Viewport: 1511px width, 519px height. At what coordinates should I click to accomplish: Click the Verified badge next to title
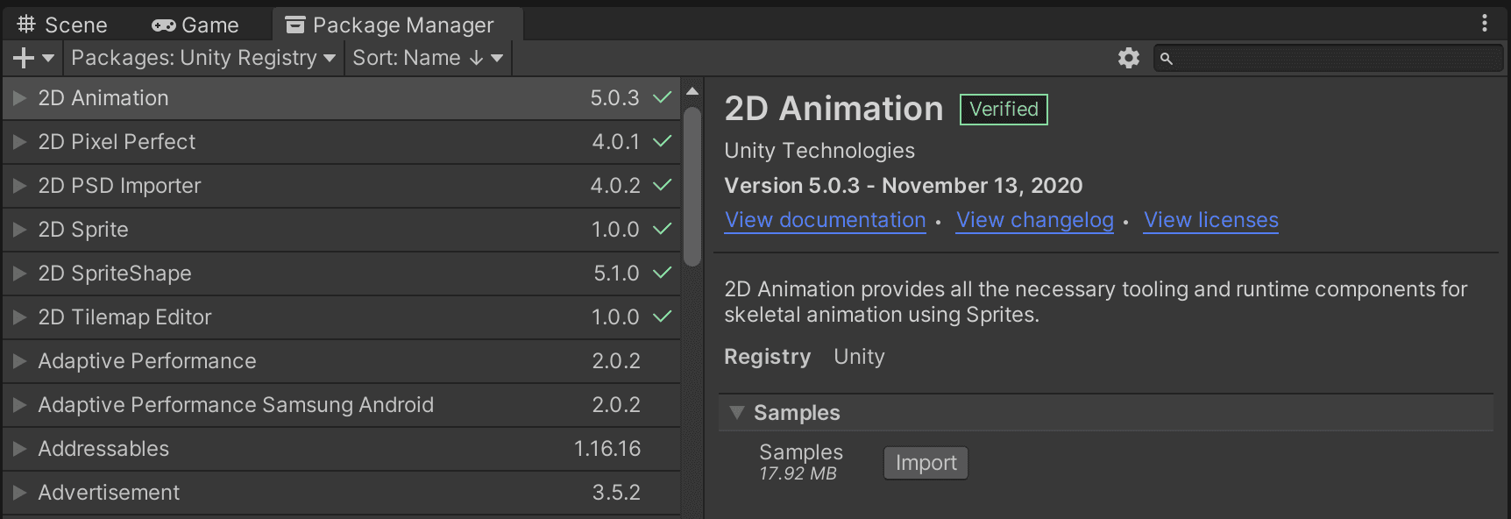pyautogui.click(x=1004, y=110)
